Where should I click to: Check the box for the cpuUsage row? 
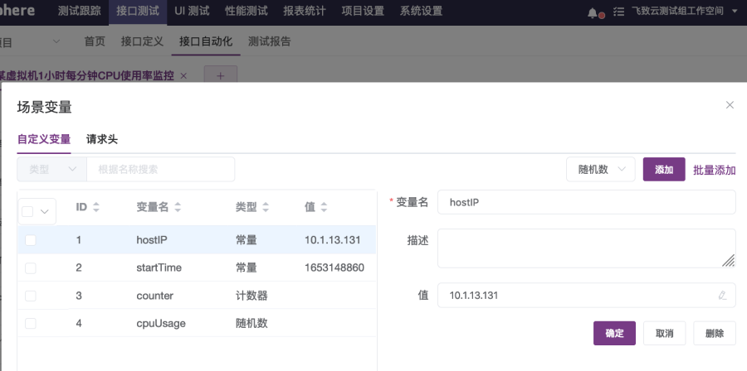point(31,324)
